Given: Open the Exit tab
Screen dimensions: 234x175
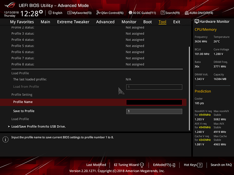Looking at the screenshot, I should (176, 22).
